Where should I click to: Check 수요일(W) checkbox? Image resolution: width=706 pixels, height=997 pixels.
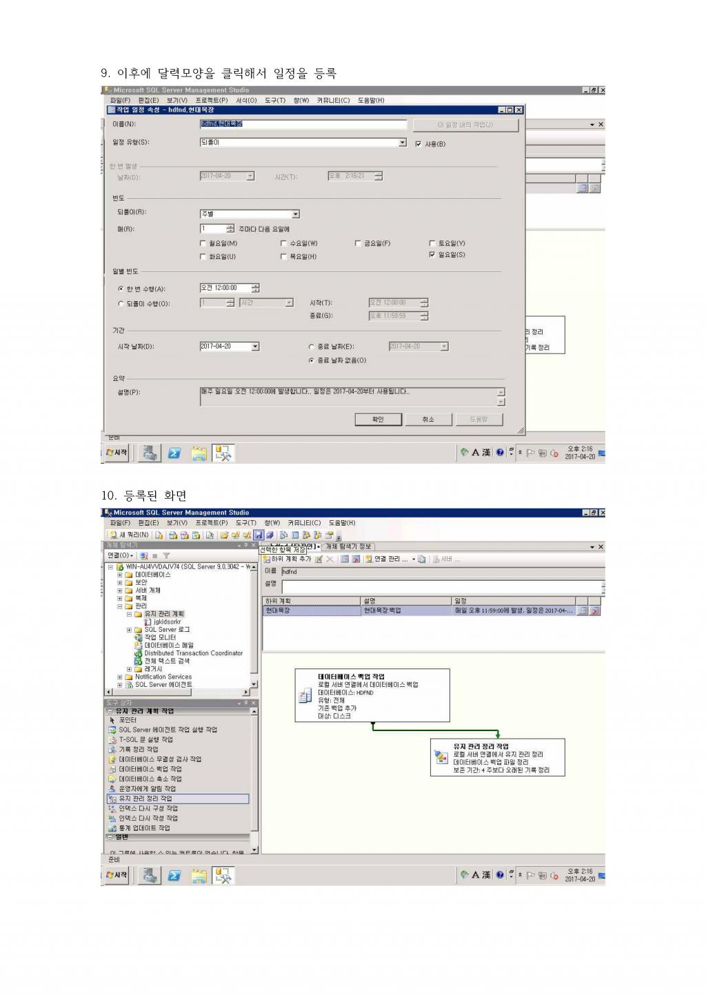[283, 243]
